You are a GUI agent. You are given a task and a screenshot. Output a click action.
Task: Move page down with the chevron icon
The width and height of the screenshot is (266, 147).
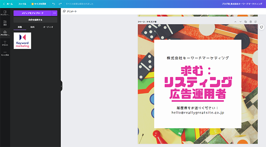241,22
